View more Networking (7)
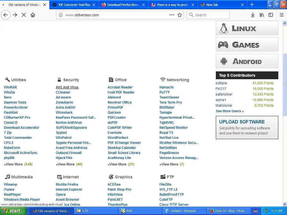Viewport: 287px width, 215px height. pyautogui.click(x=172, y=164)
